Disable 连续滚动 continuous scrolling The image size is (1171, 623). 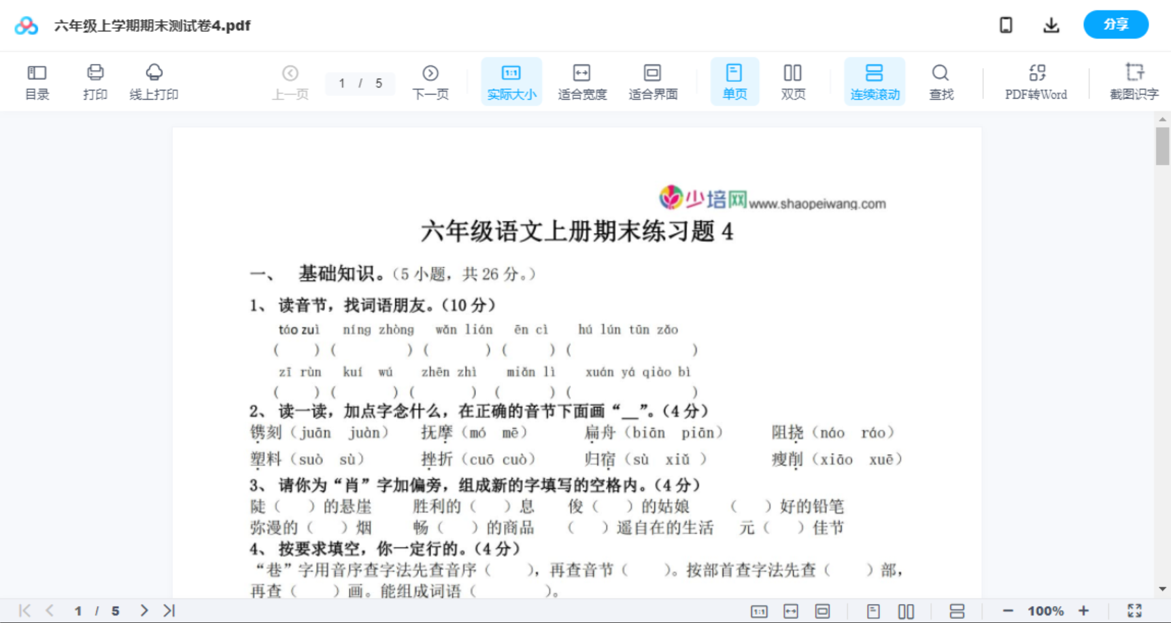tap(875, 81)
